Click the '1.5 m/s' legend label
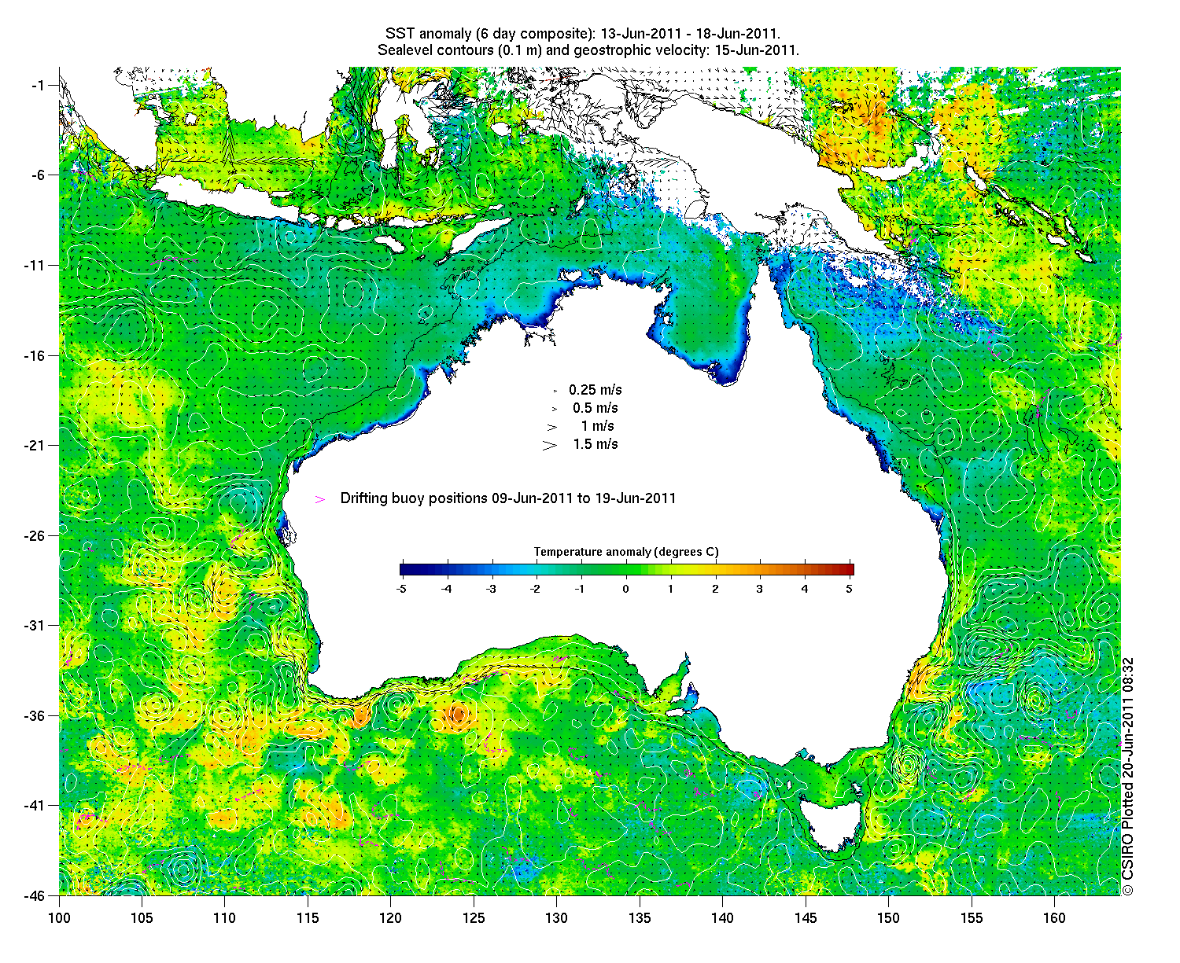The width and height of the screenshot is (1180, 963). (x=596, y=444)
